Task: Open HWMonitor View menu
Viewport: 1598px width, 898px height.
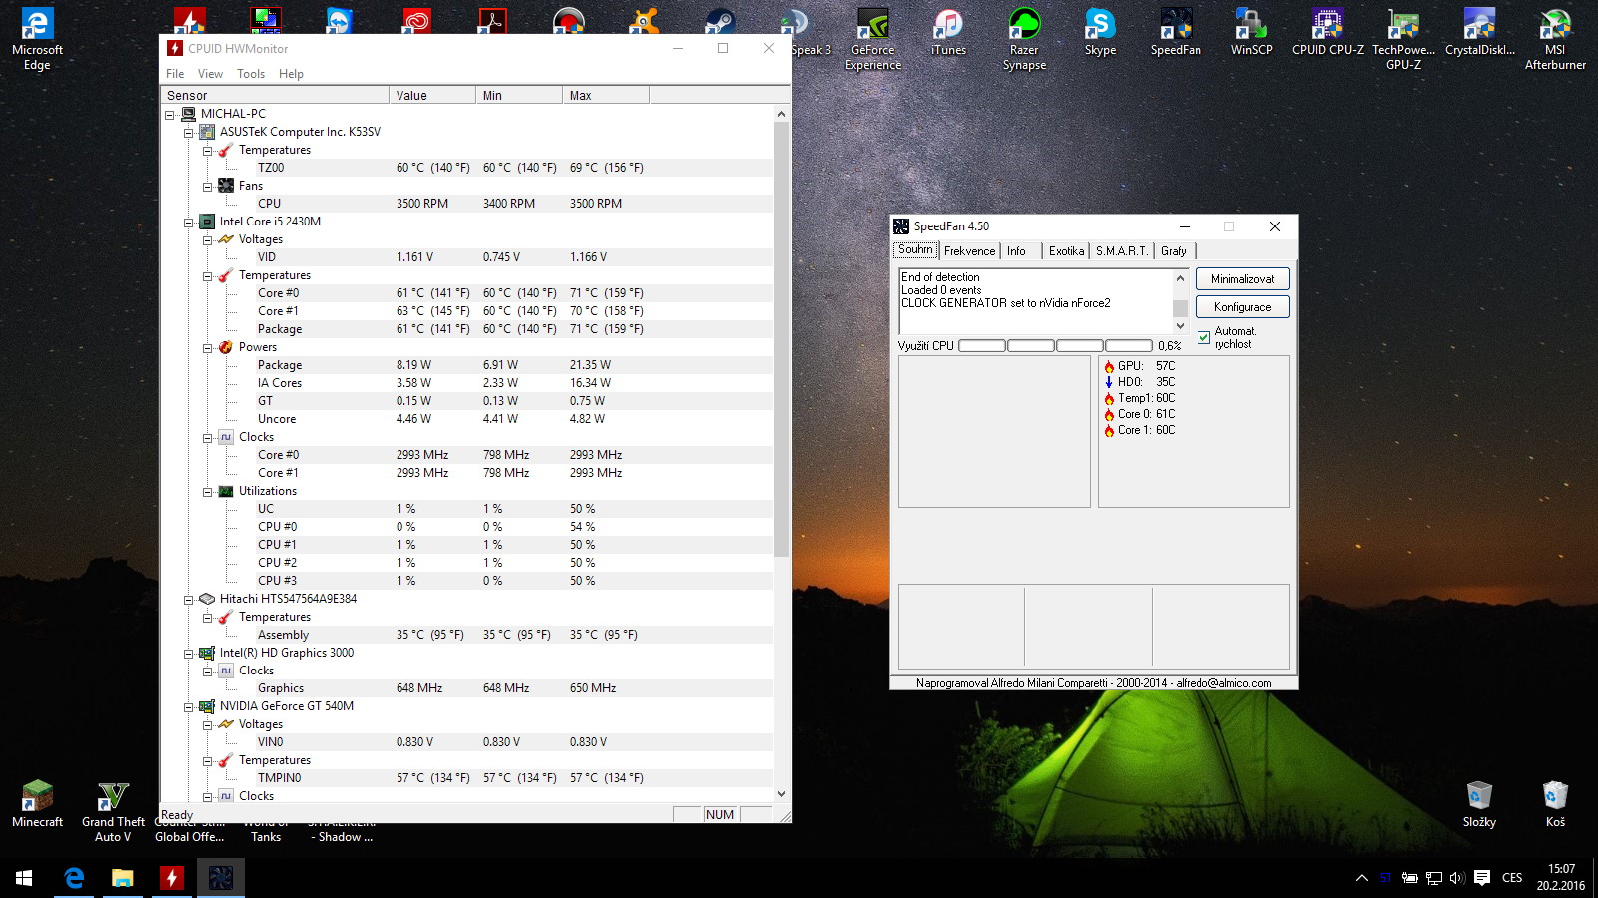Action: (210, 74)
